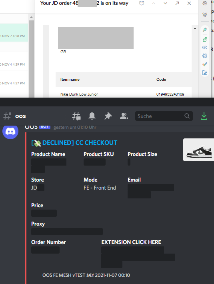Close the JD order email preview
This screenshot has width=214, height=284.
coord(189,3)
